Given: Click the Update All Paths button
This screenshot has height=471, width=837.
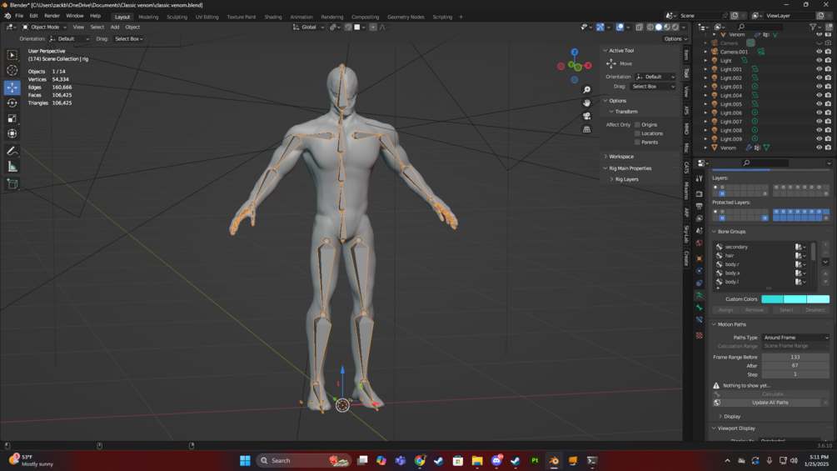Looking at the screenshot, I should point(770,403).
